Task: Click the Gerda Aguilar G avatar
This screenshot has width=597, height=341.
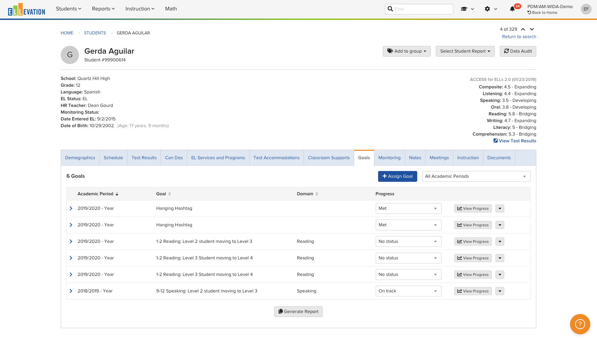Action: 70,55
